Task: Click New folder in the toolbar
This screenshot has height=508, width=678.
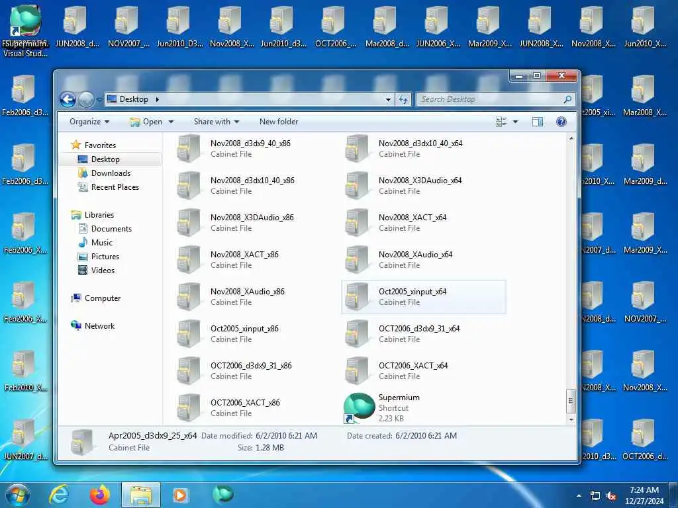Action: tap(279, 122)
